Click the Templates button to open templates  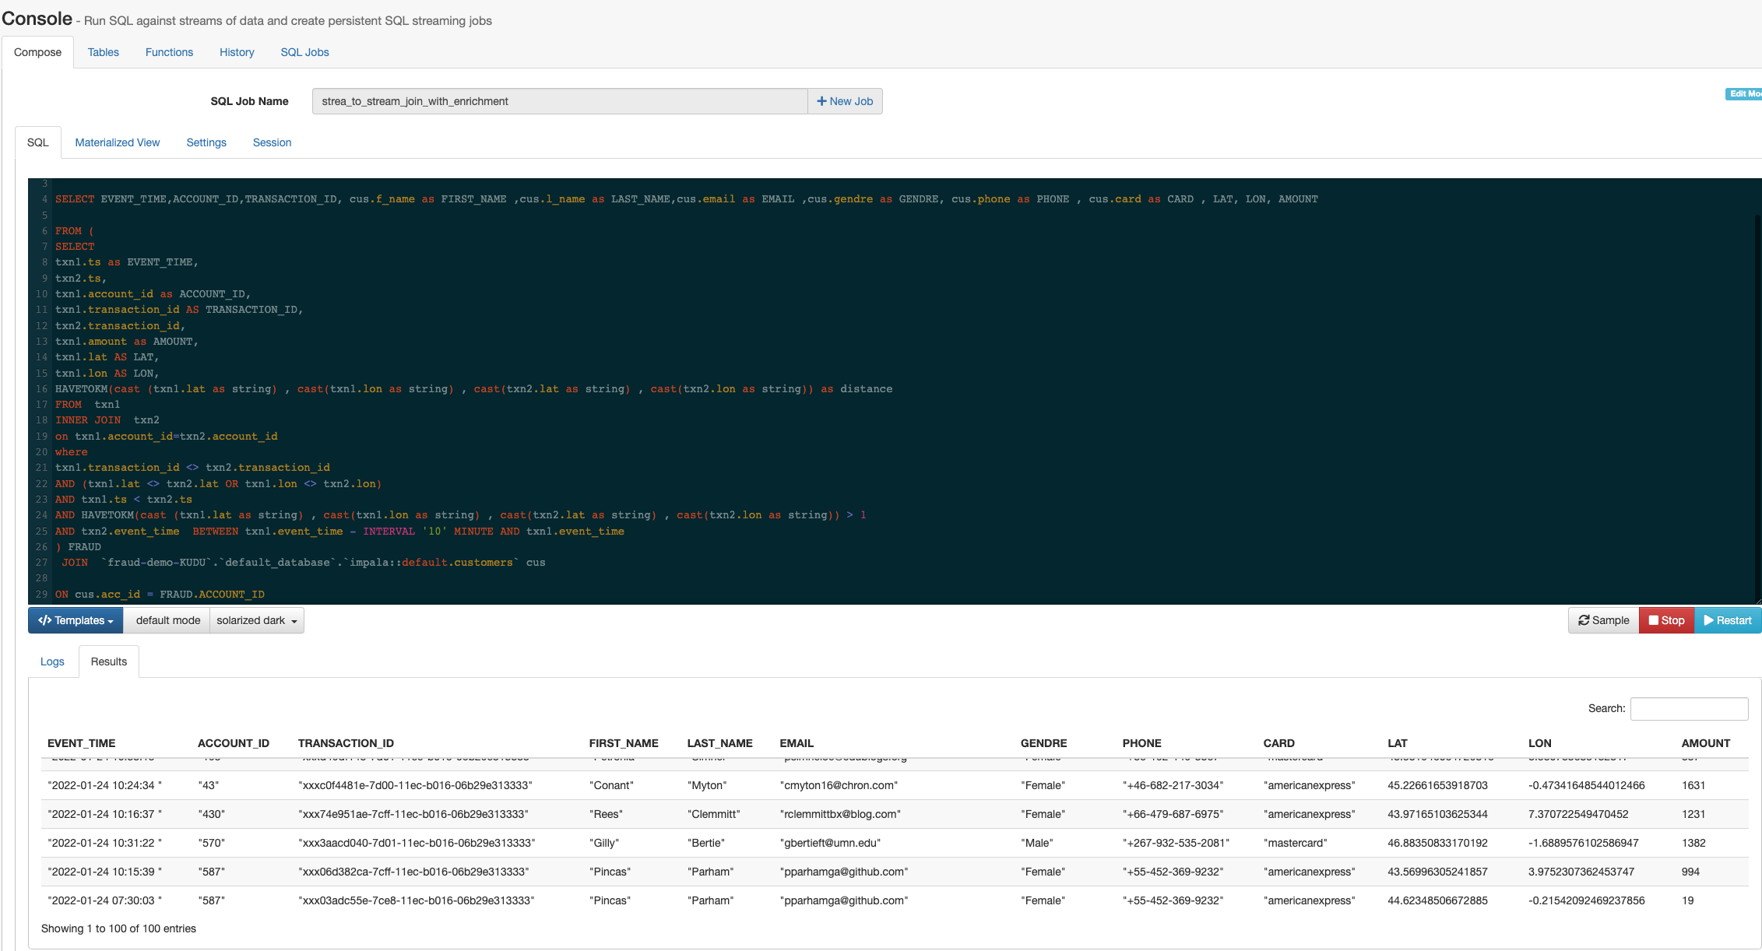coord(74,621)
